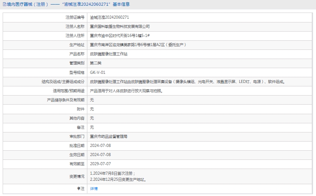Open the 详情 details link
The height and width of the screenshot is (196, 316).
pyautogui.click(x=94, y=188)
